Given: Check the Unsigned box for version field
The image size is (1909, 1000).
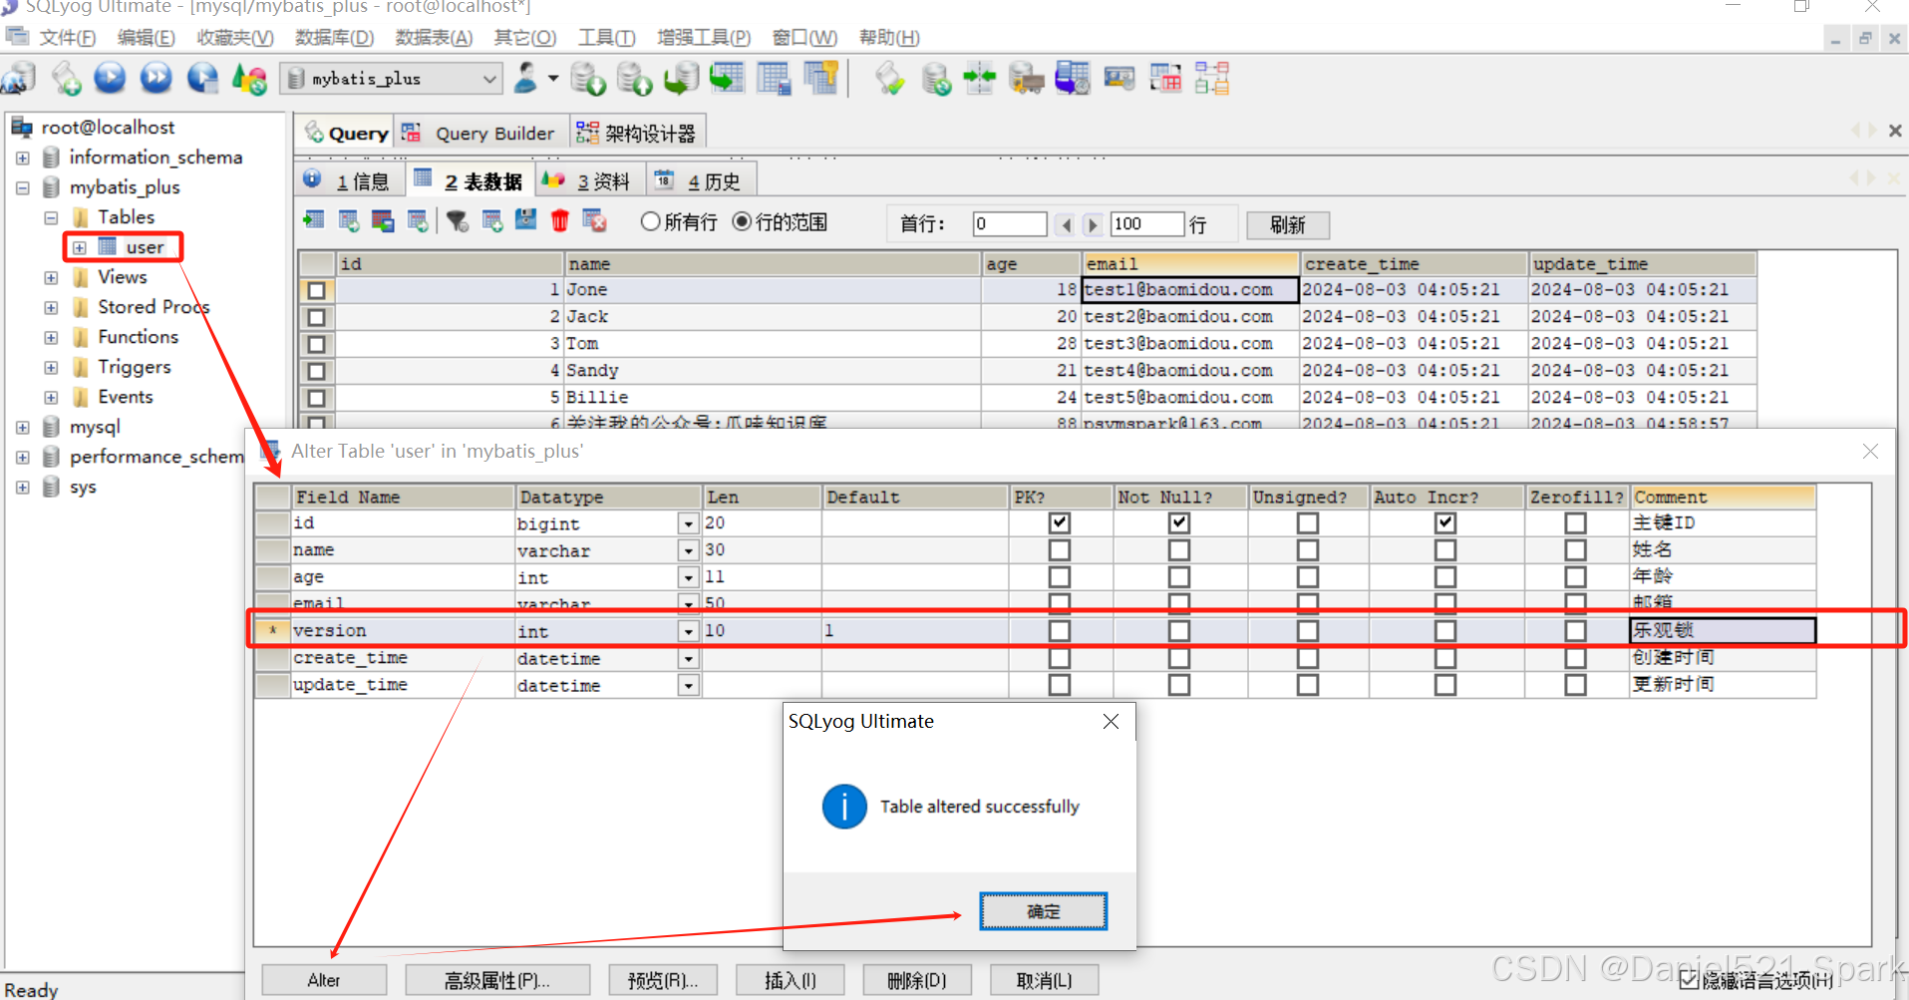Looking at the screenshot, I should pyautogui.click(x=1308, y=630).
